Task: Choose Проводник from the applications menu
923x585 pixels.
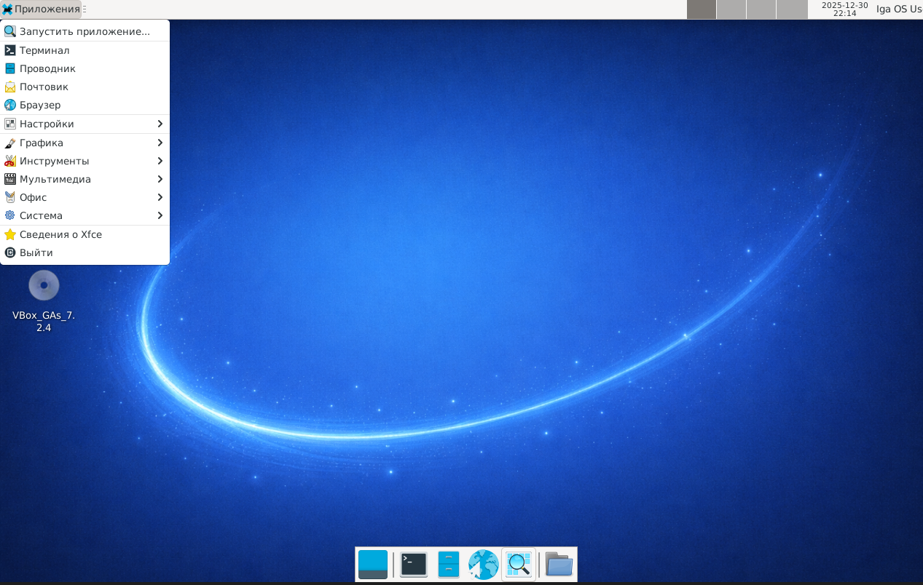Action: pos(47,68)
